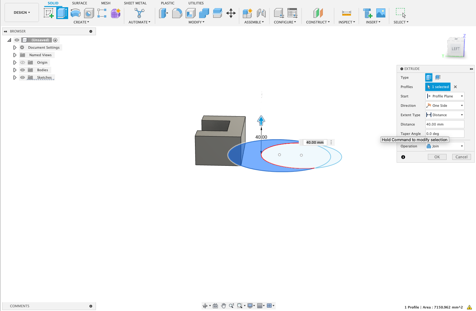The image size is (476, 311).
Task: Toggle visibility of the Origin folder
Action: [23, 62]
